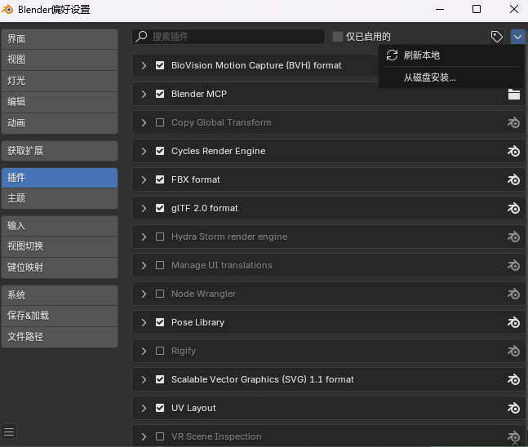Expand the glTF 2.0 format addon details
This screenshot has height=447, width=528.
pos(144,208)
